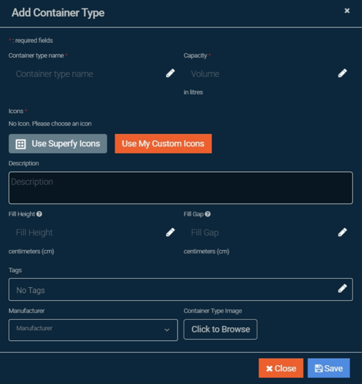The image size is (362, 384).
Task: Click the orange Close button
Action: point(281,368)
